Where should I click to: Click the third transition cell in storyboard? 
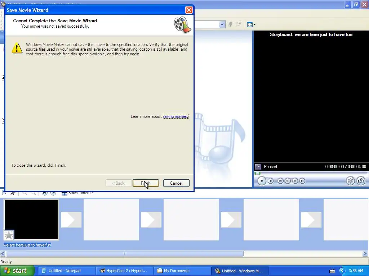point(231,220)
